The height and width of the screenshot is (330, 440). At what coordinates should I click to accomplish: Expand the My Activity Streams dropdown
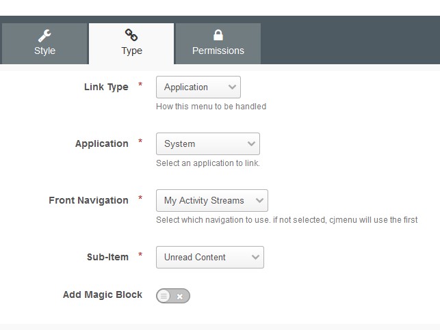coord(212,201)
